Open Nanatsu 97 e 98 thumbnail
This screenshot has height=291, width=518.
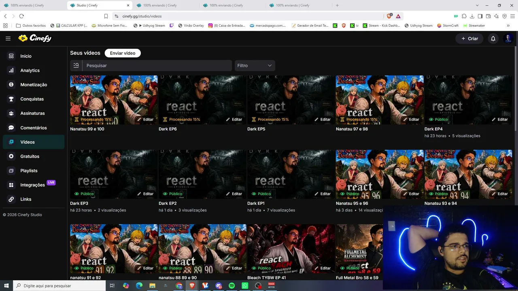[x=380, y=100]
